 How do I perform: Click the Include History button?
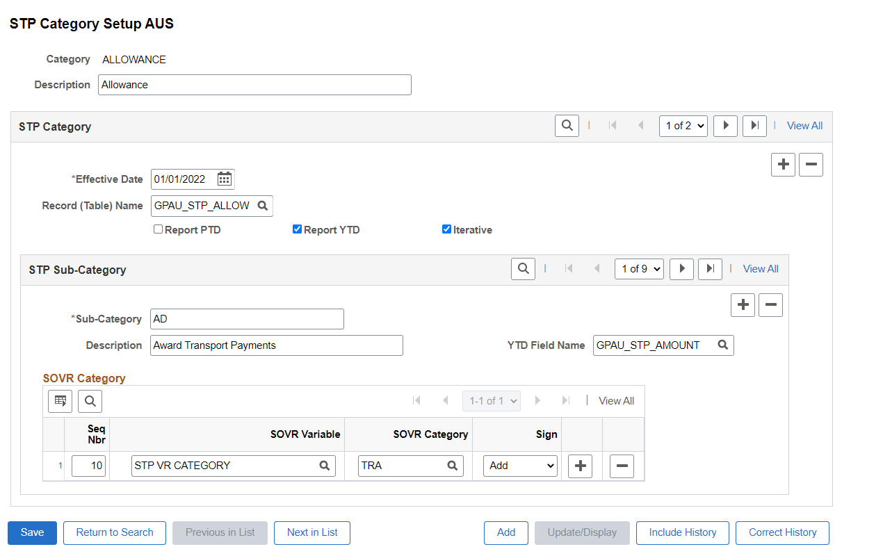pos(682,532)
